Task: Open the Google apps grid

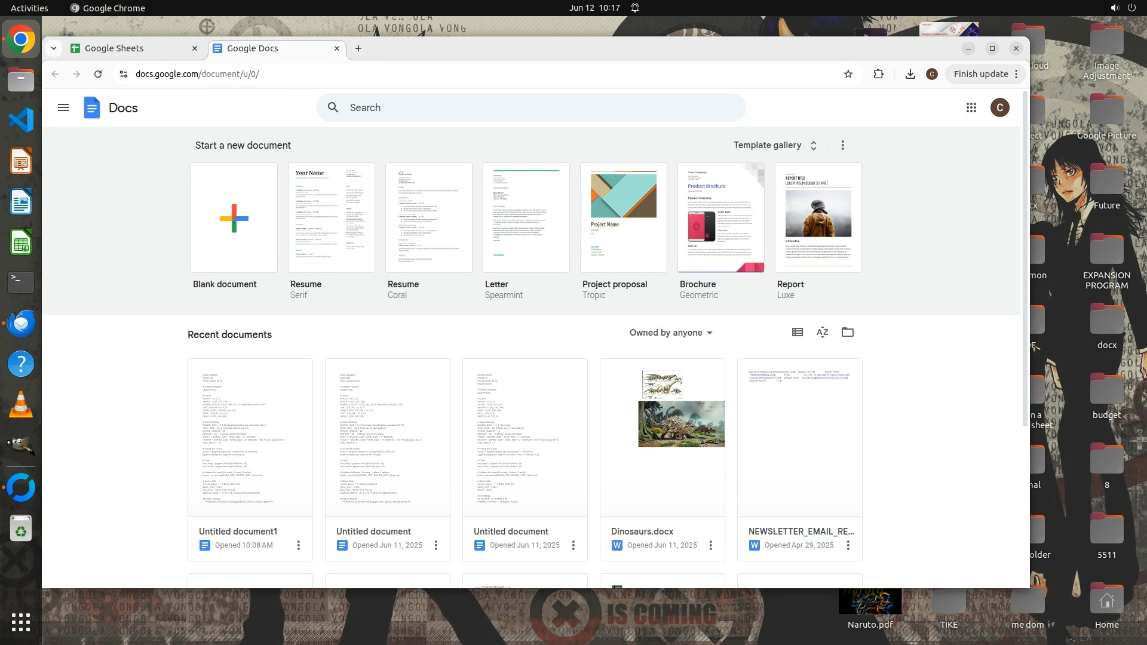Action: [971, 107]
